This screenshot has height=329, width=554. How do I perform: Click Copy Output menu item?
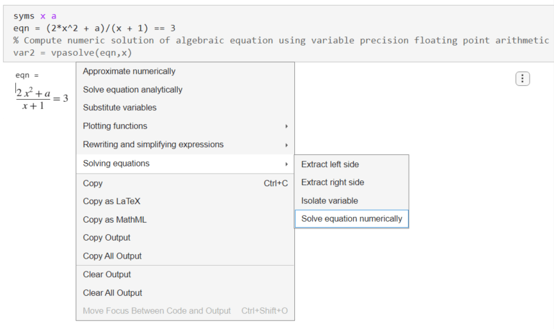pos(107,237)
